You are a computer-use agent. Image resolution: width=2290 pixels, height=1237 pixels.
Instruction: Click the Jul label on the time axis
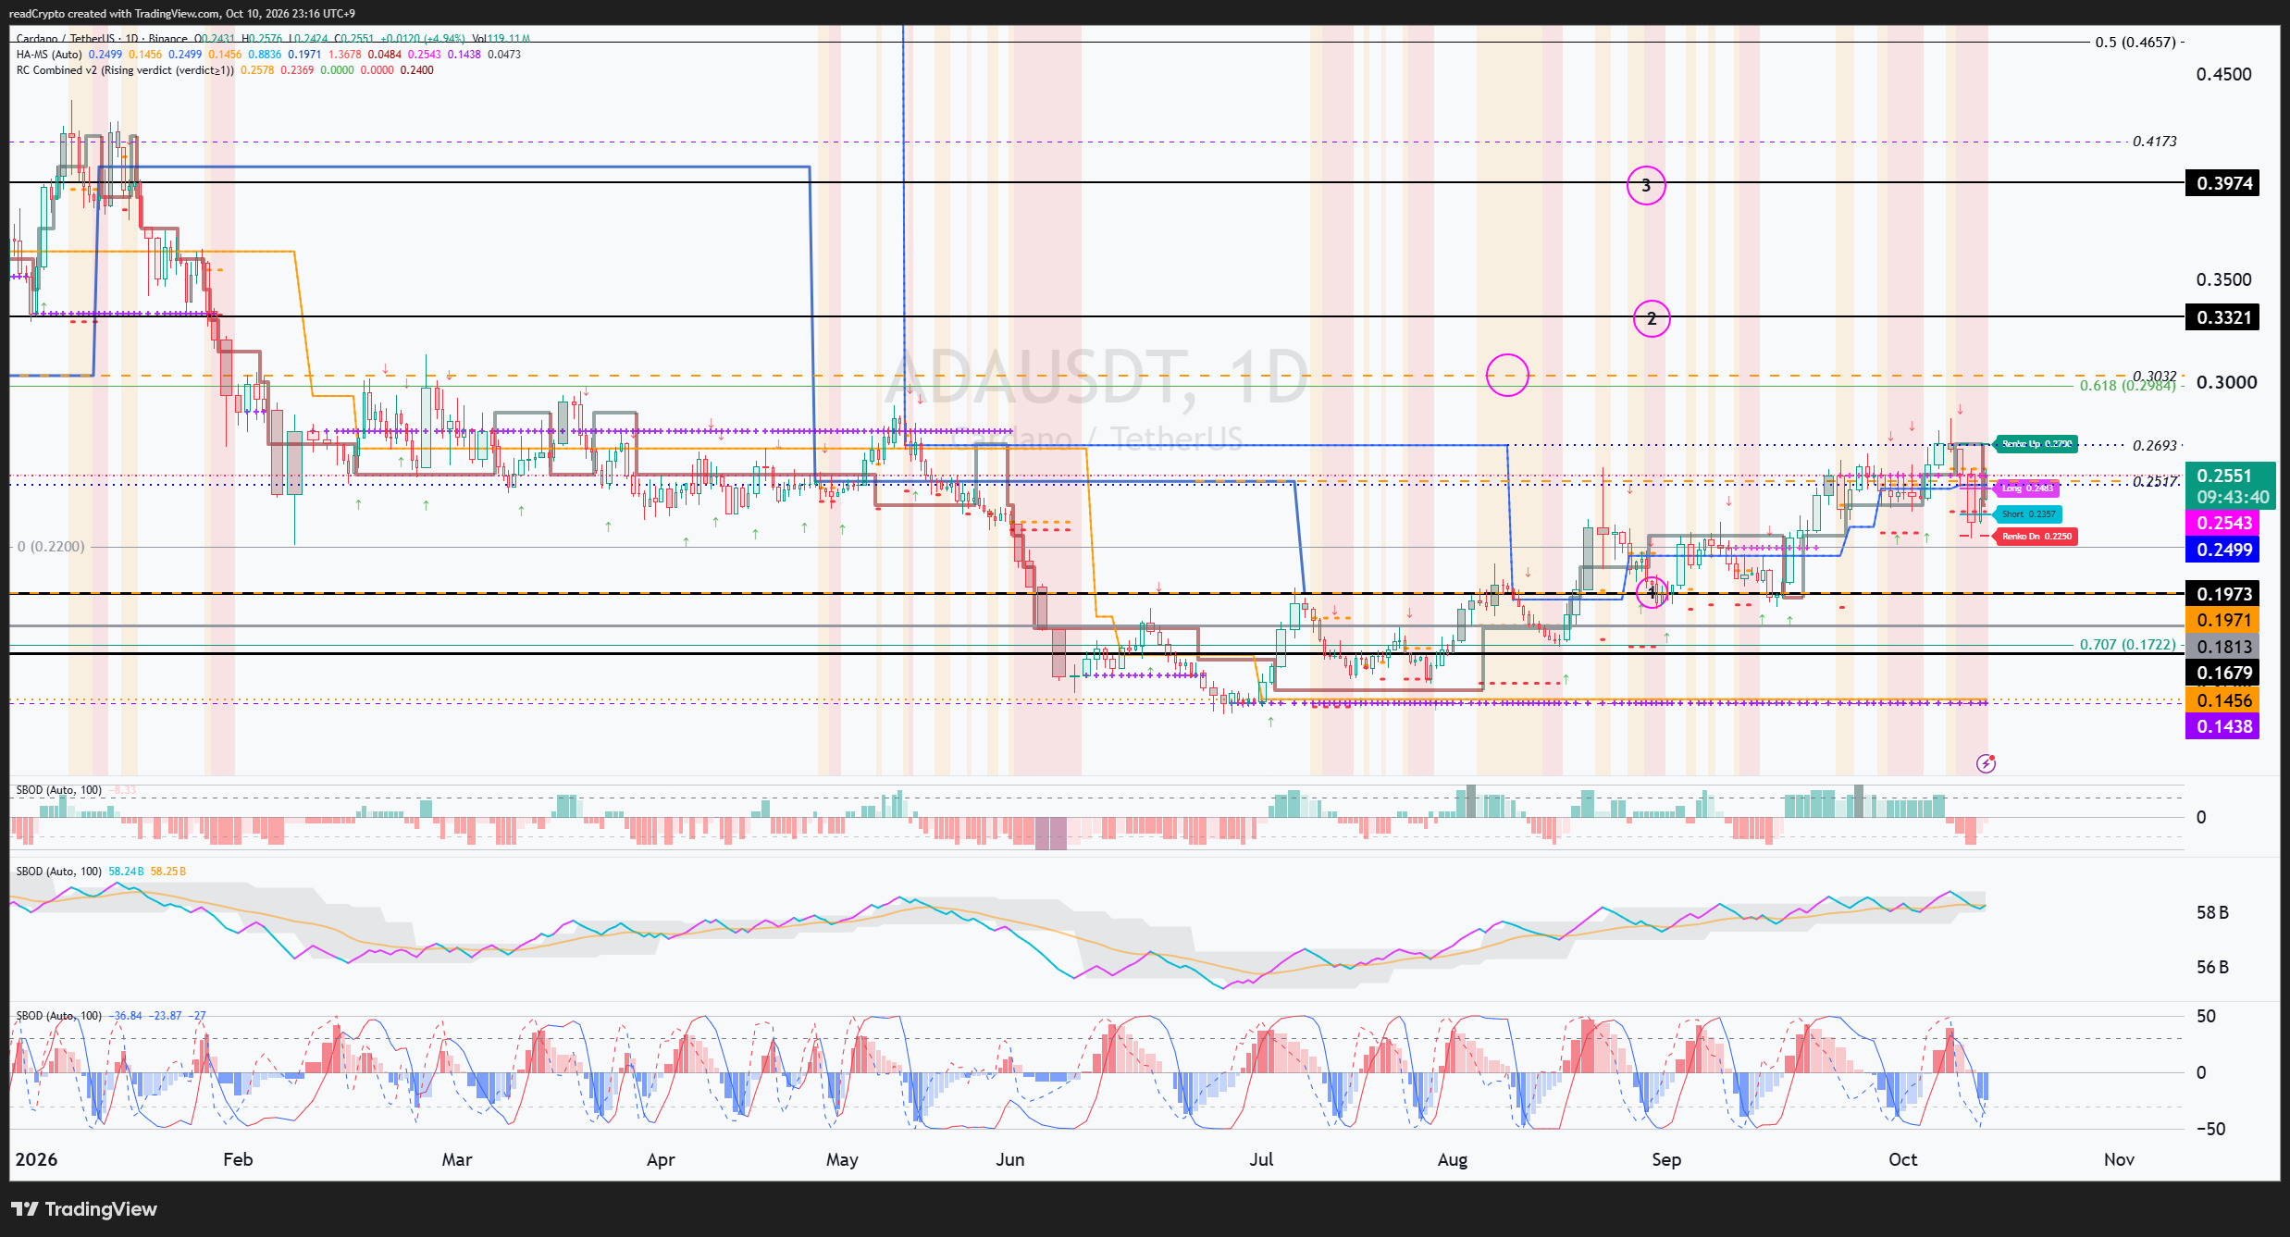(1261, 1160)
